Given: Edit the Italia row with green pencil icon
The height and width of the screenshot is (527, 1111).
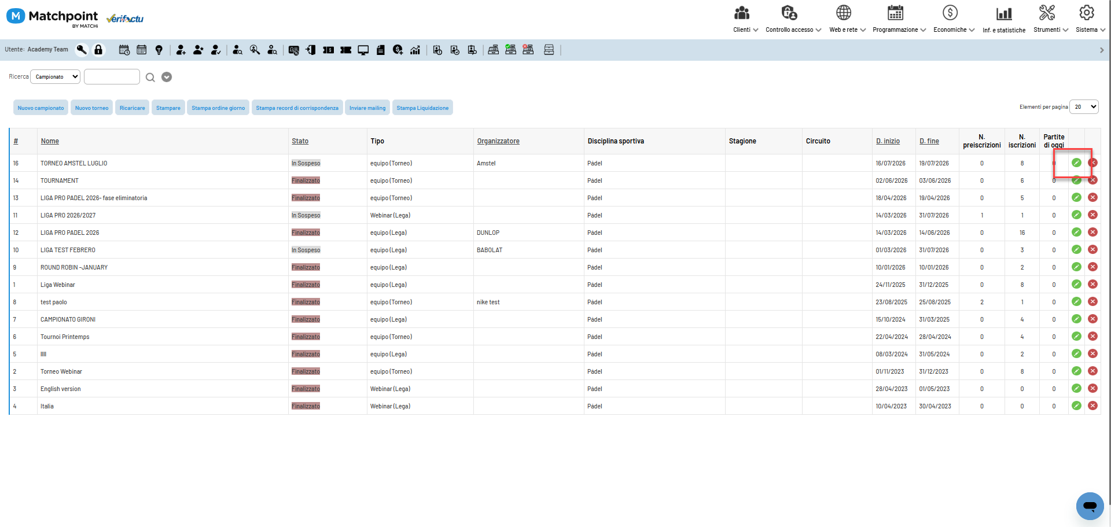Looking at the screenshot, I should click(1076, 406).
